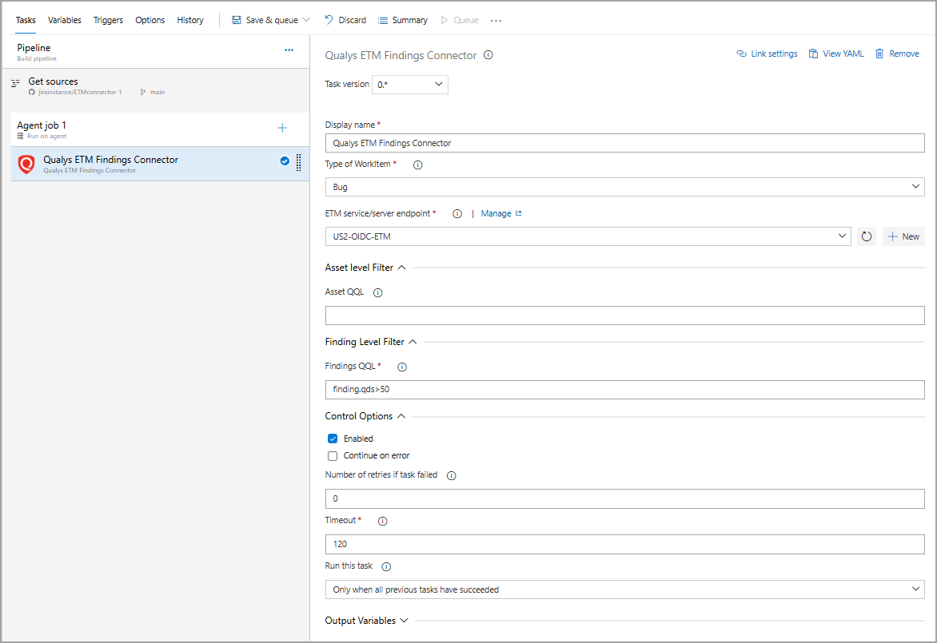The image size is (937, 643).
Task: Open the pipeline Summary
Action: (402, 19)
